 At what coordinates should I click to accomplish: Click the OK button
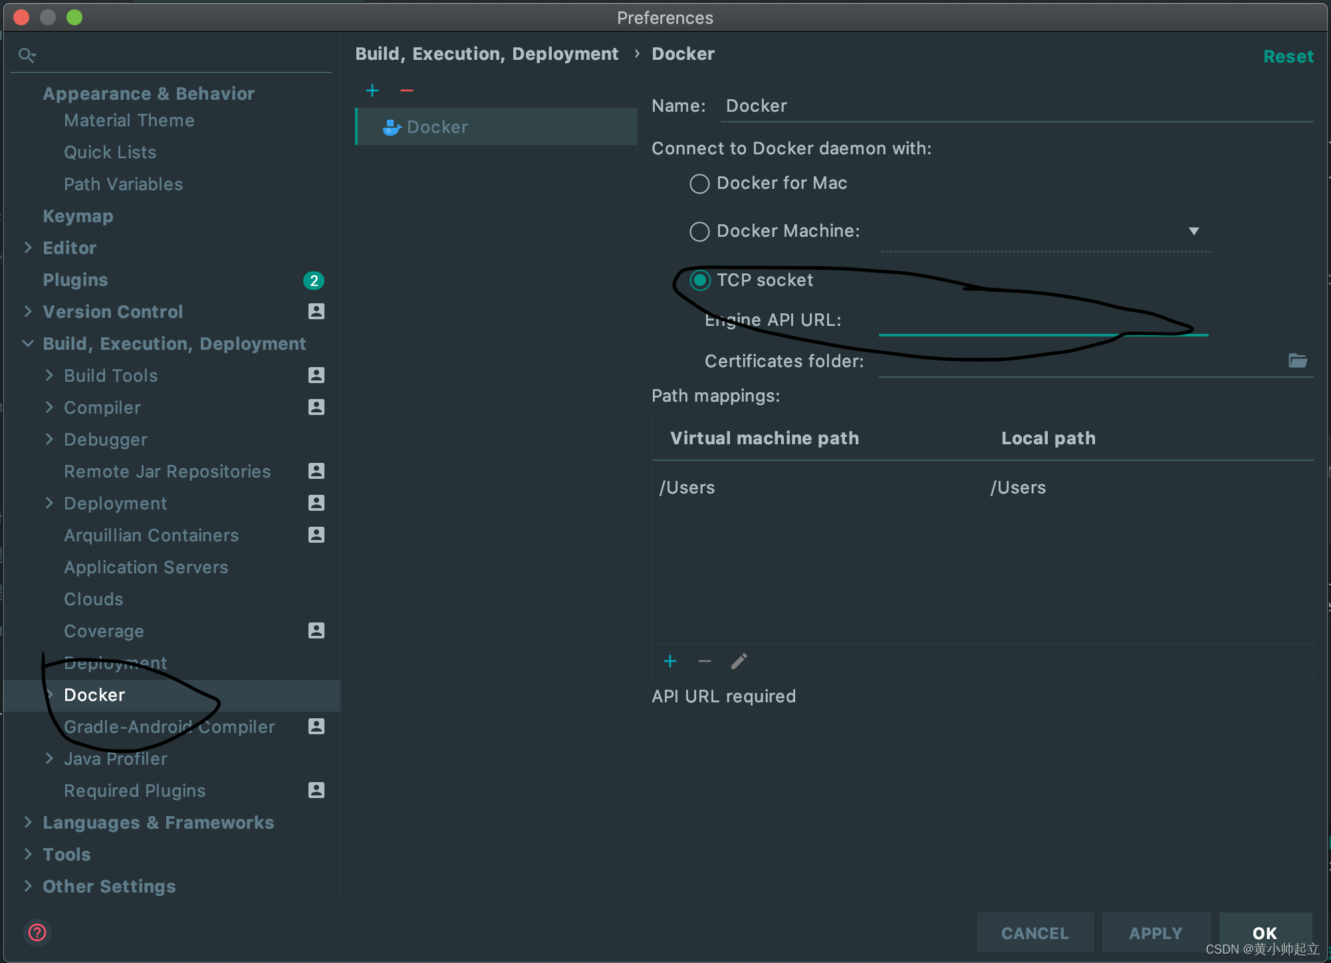click(1265, 933)
